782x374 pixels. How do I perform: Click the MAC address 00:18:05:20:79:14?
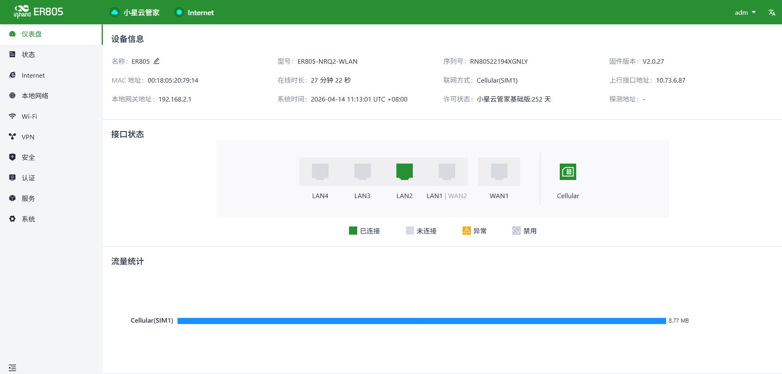(173, 81)
